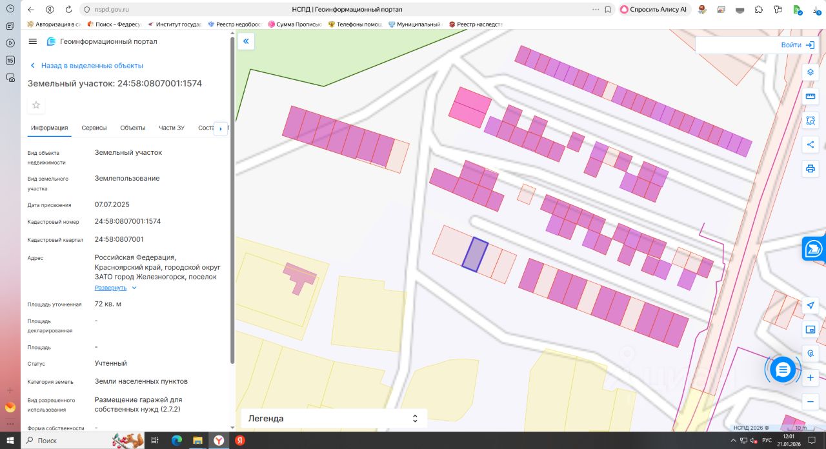Share the current map view
Image resolution: width=826 pixels, height=449 pixels.
coord(811,145)
